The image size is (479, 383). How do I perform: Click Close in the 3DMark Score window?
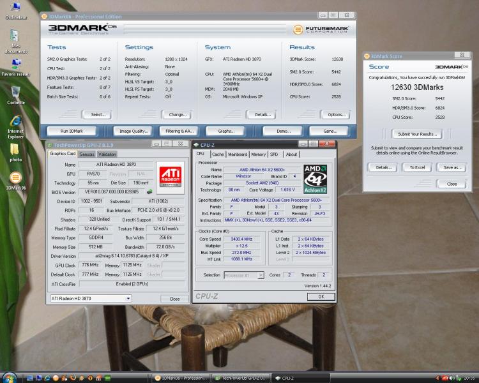[x=452, y=184]
